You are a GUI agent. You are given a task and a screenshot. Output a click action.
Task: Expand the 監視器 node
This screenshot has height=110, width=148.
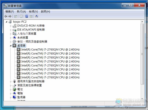pyautogui.click(x=11, y=97)
